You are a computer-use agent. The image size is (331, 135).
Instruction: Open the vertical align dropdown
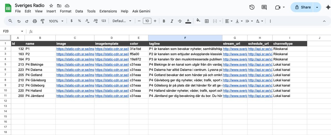[239, 21]
